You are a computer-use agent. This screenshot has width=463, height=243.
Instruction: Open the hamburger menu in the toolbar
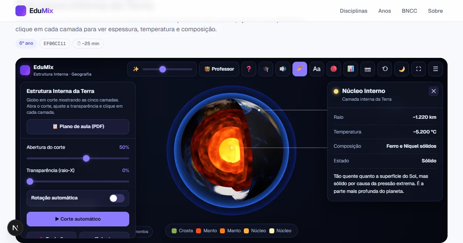coord(436,69)
